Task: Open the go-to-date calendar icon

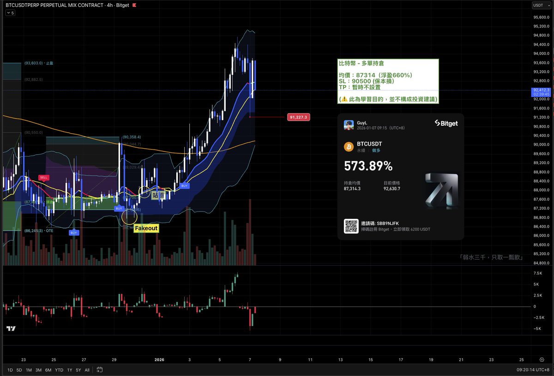Action: (x=99, y=370)
